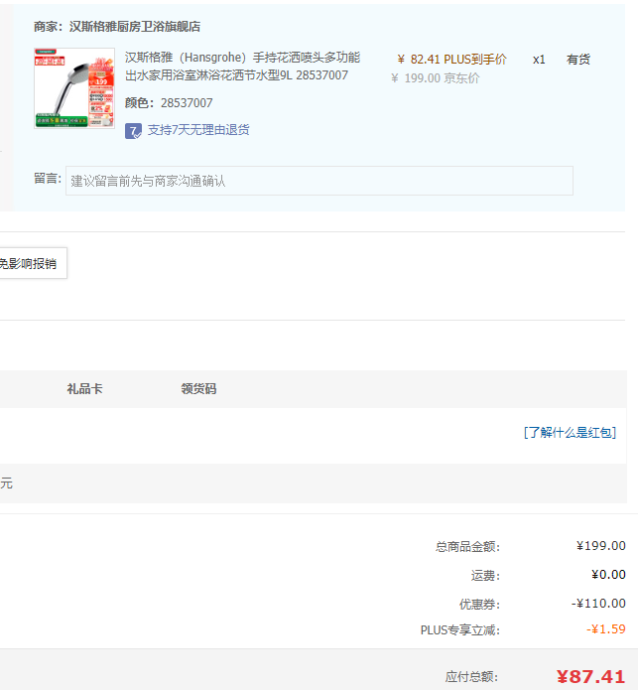The height and width of the screenshot is (690, 638).
Task: Click the 7-day return badge icon
Action: (133, 131)
